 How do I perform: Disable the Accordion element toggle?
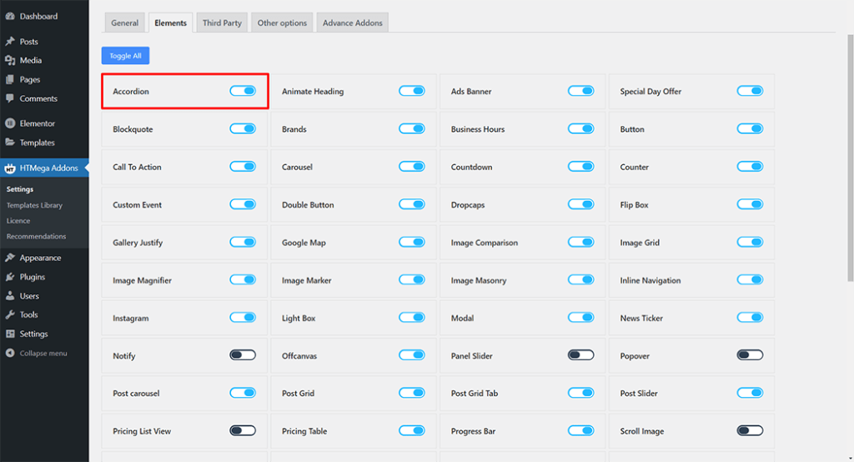(243, 91)
